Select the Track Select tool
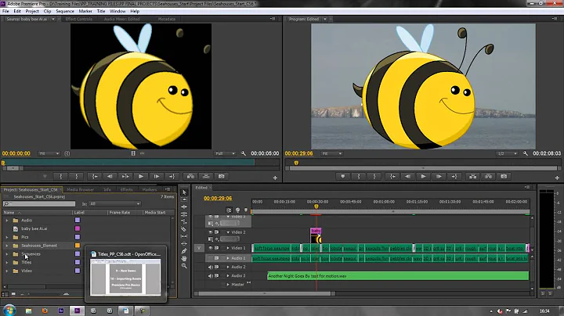 [x=184, y=199]
